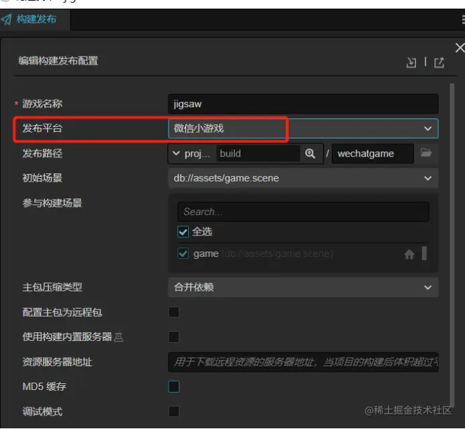Viewport: 465px width, 429px height.
Task: Click the menu icon at top-right of tab bar
Action: coord(463,20)
